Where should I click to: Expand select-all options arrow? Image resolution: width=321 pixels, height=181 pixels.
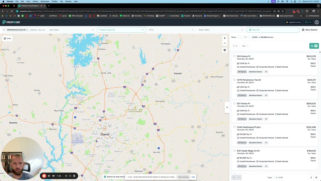coord(236,46)
